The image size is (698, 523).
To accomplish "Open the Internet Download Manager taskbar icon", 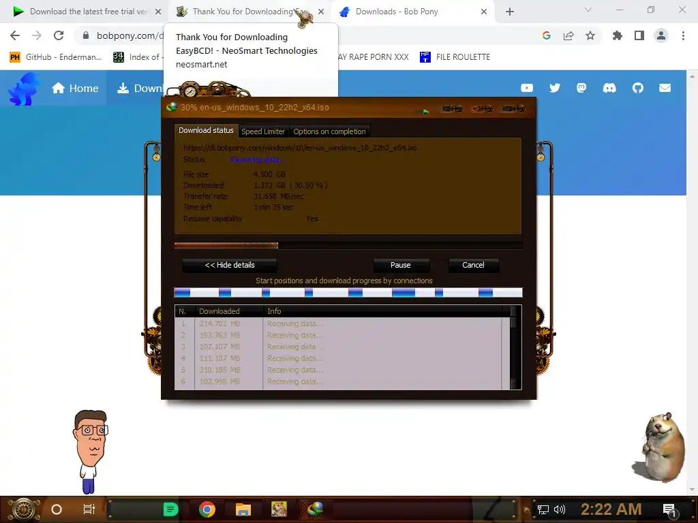I will pos(315,509).
